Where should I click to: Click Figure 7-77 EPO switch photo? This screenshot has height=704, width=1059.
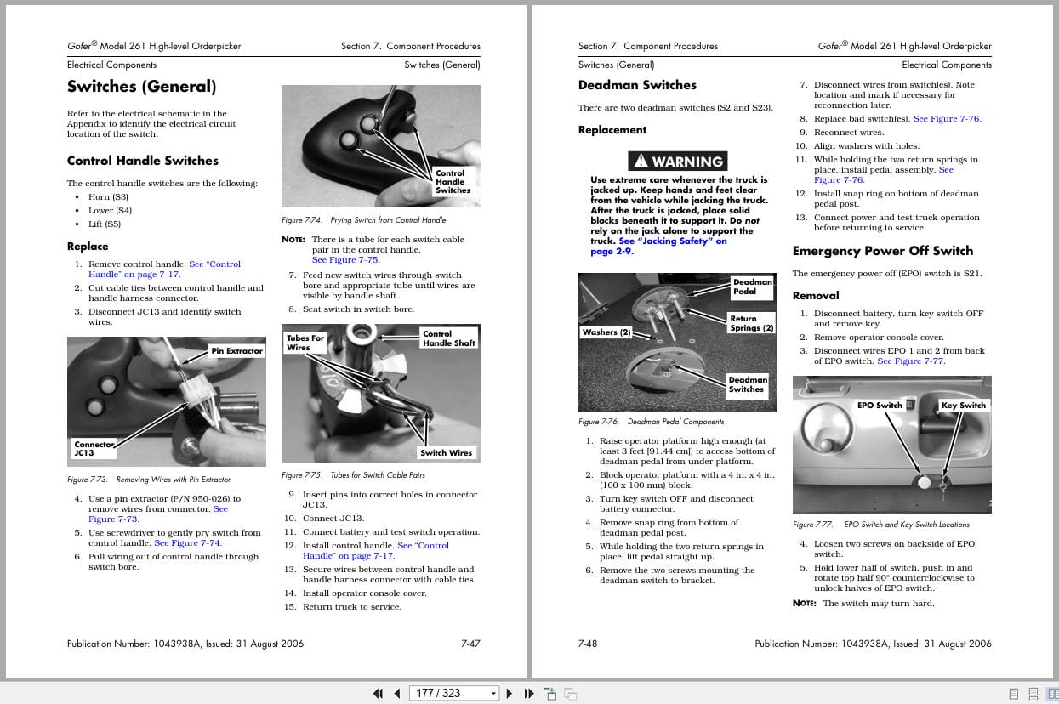click(x=892, y=445)
